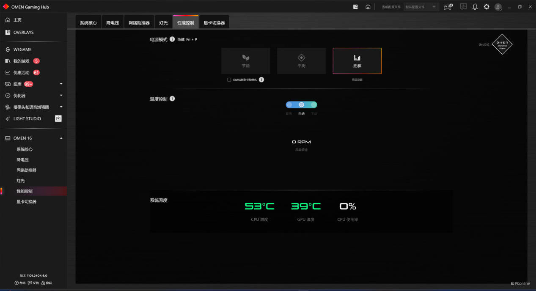Click the OMEN Dynamic Power diamond logo
The image size is (536, 291).
(502, 44)
